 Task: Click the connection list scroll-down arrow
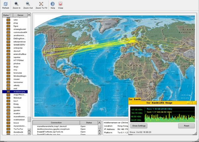(99, 133)
